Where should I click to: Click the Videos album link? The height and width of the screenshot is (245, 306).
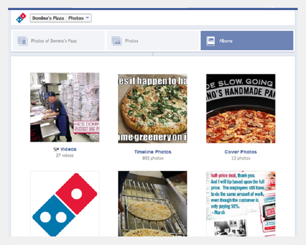[68, 149]
